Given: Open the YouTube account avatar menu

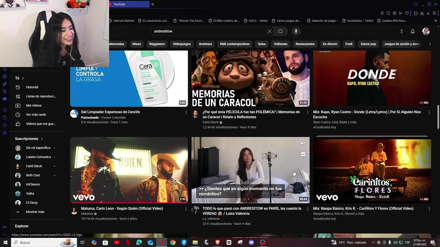Looking at the screenshot, I should coord(426,31).
